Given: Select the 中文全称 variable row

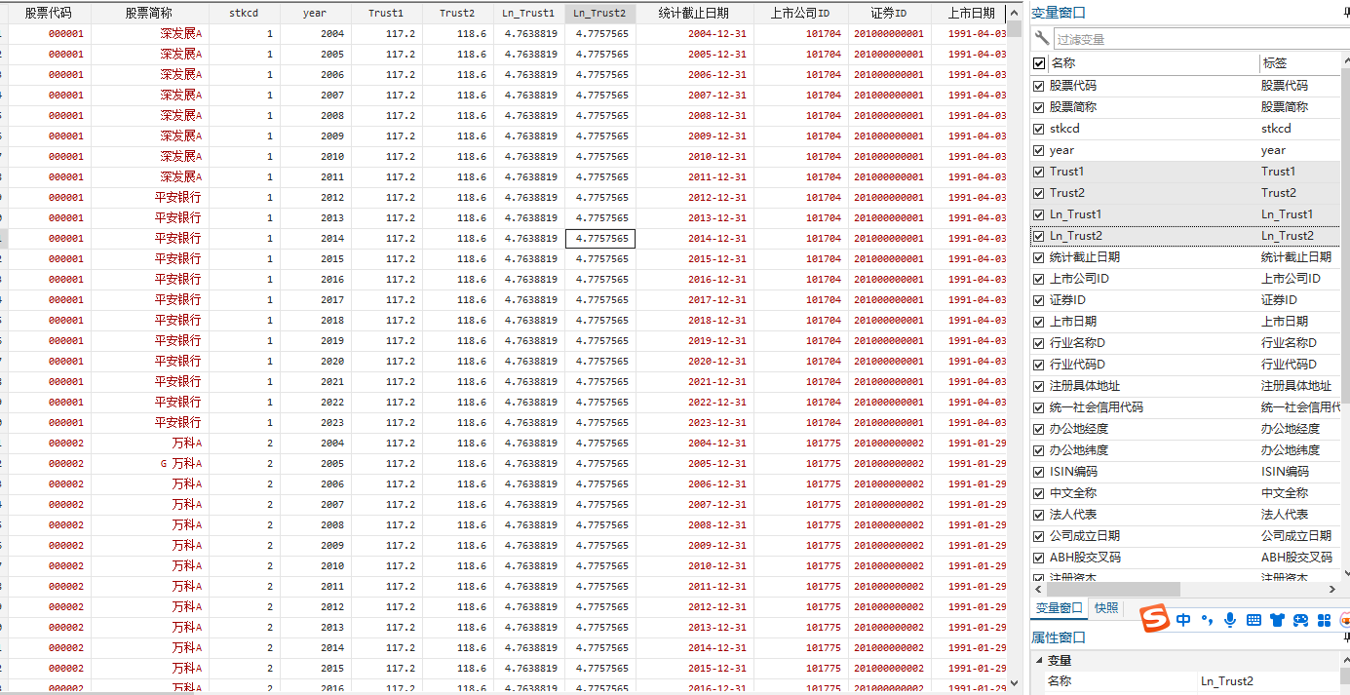Looking at the screenshot, I should pyautogui.click(x=1185, y=493).
